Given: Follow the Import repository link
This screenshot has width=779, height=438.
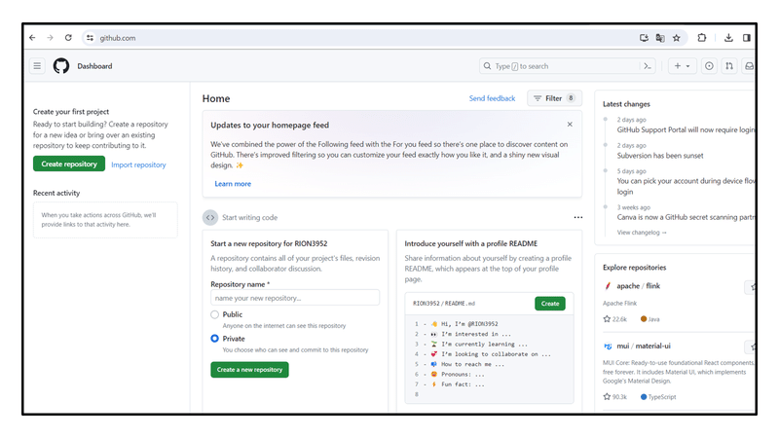Looking at the screenshot, I should [138, 164].
